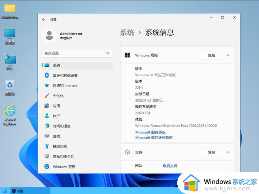The width and height of the screenshot is (259, 194).
Task: Go back with the arrow in Settings
Action: (x=44, y=19)
